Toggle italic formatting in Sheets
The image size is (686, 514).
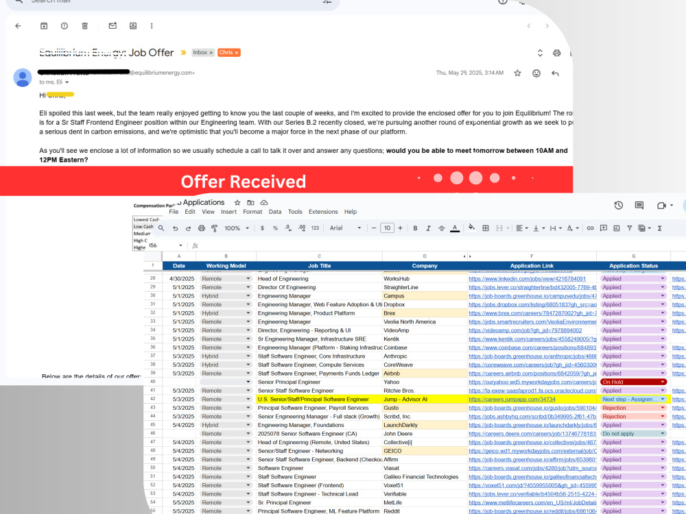428,228
